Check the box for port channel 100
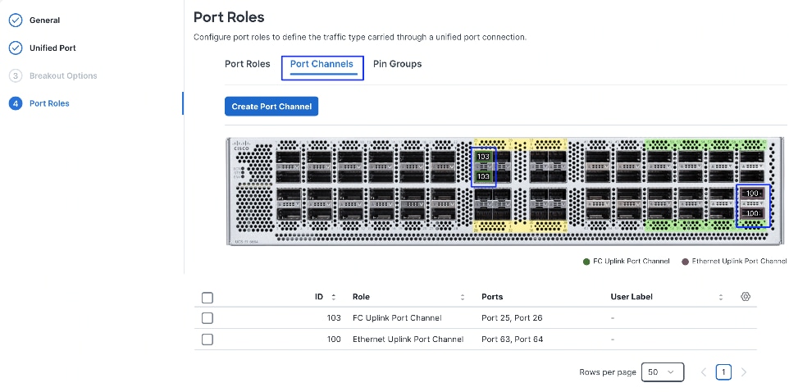This screenshot has width=789, height=392. pos(207,340)
